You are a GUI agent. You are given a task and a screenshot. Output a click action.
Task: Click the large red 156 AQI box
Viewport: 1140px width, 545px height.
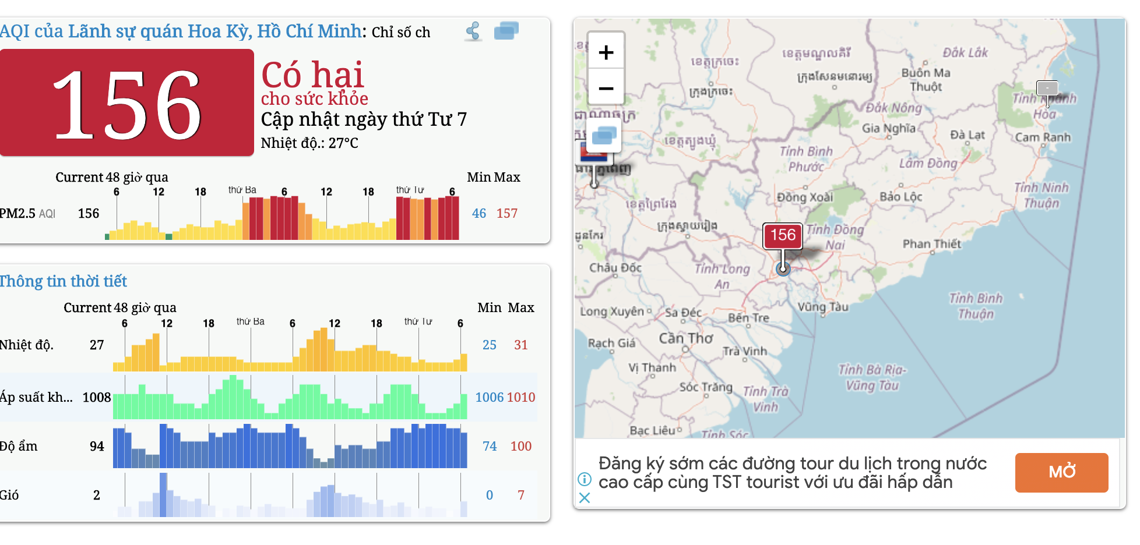(x=126, y=102)
